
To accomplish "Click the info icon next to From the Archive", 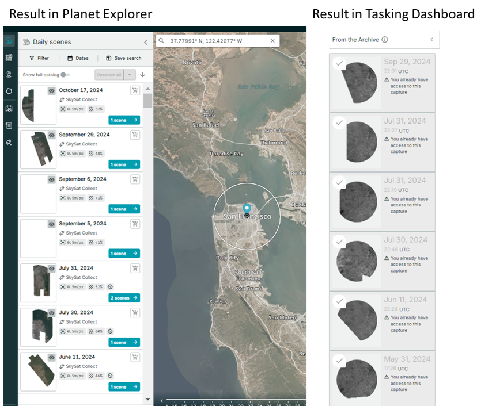I will (385, 40).
